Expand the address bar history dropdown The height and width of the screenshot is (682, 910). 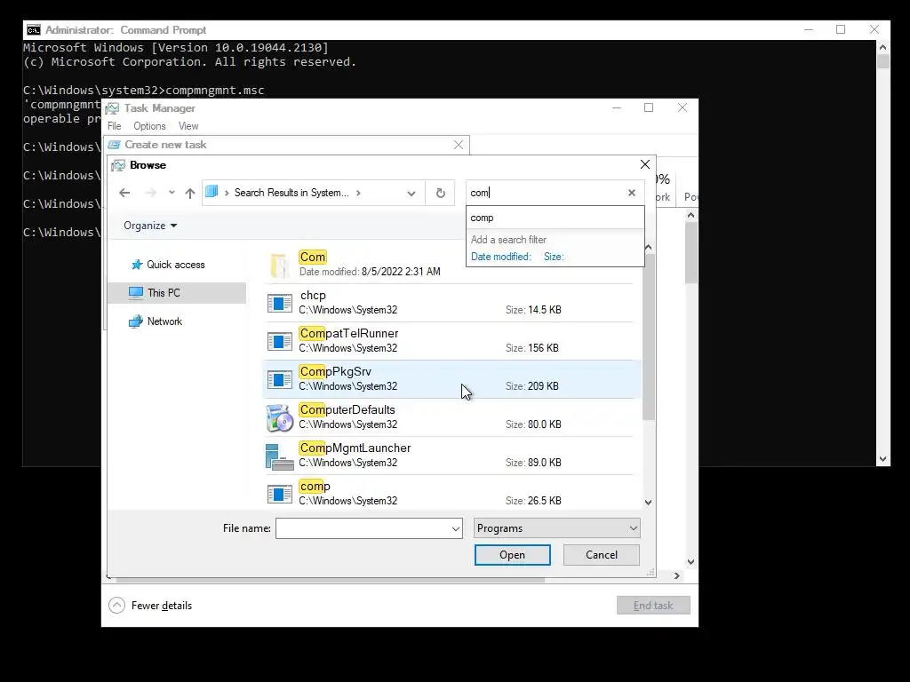(x=411, y=193)
